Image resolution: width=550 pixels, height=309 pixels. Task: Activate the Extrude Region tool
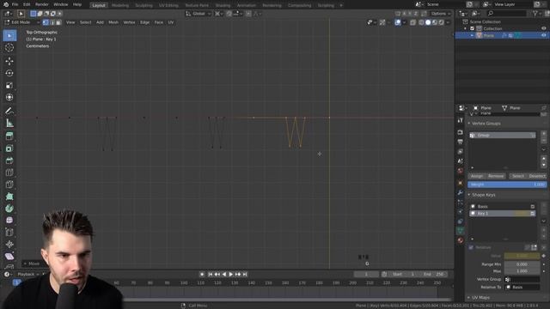9,136
